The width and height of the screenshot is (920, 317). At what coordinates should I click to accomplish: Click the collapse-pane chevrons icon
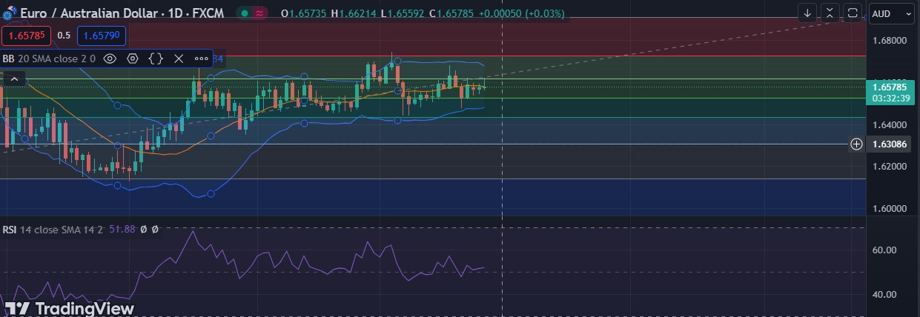[830, 13]
